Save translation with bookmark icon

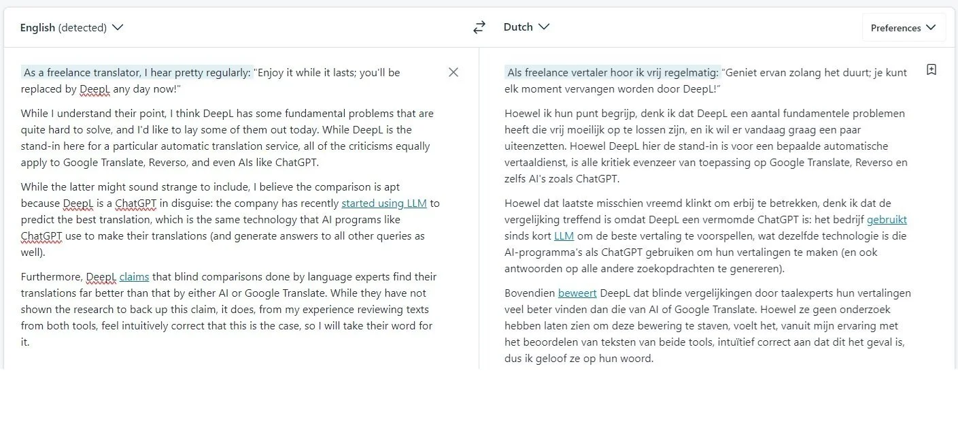(931, 69)
